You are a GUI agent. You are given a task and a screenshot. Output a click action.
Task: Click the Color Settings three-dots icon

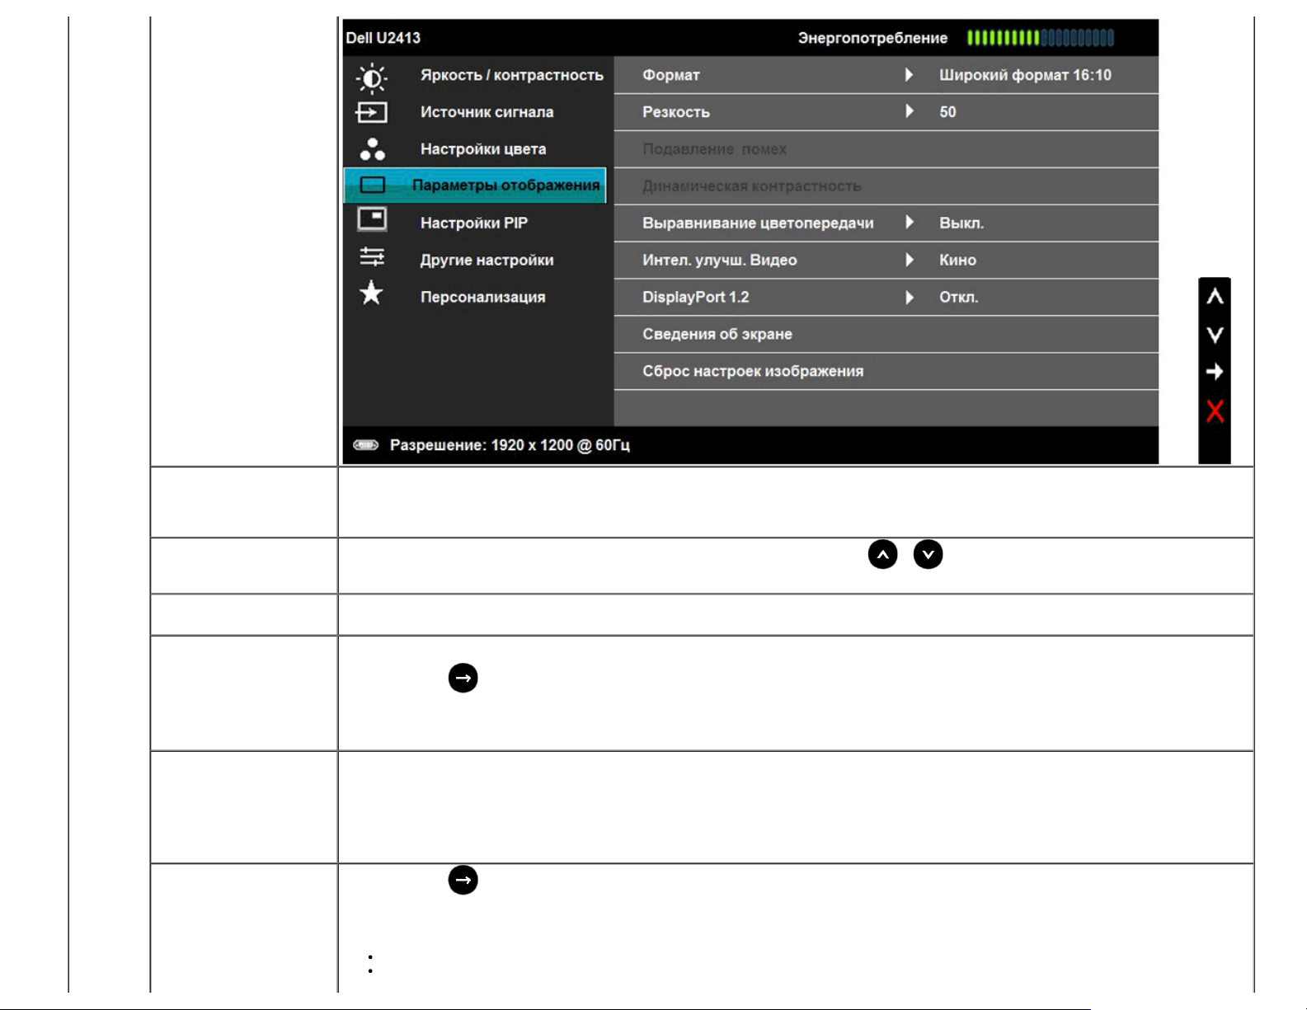[372, 149]
